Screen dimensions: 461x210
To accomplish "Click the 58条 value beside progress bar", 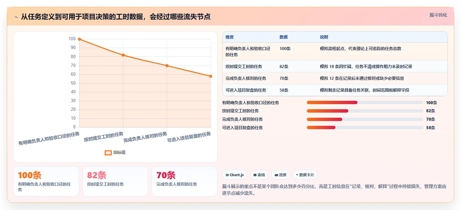I will click(431, 128).
